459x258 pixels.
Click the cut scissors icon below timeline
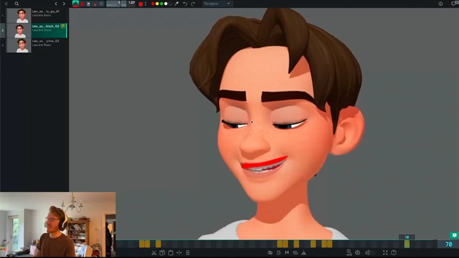point(154,253)
